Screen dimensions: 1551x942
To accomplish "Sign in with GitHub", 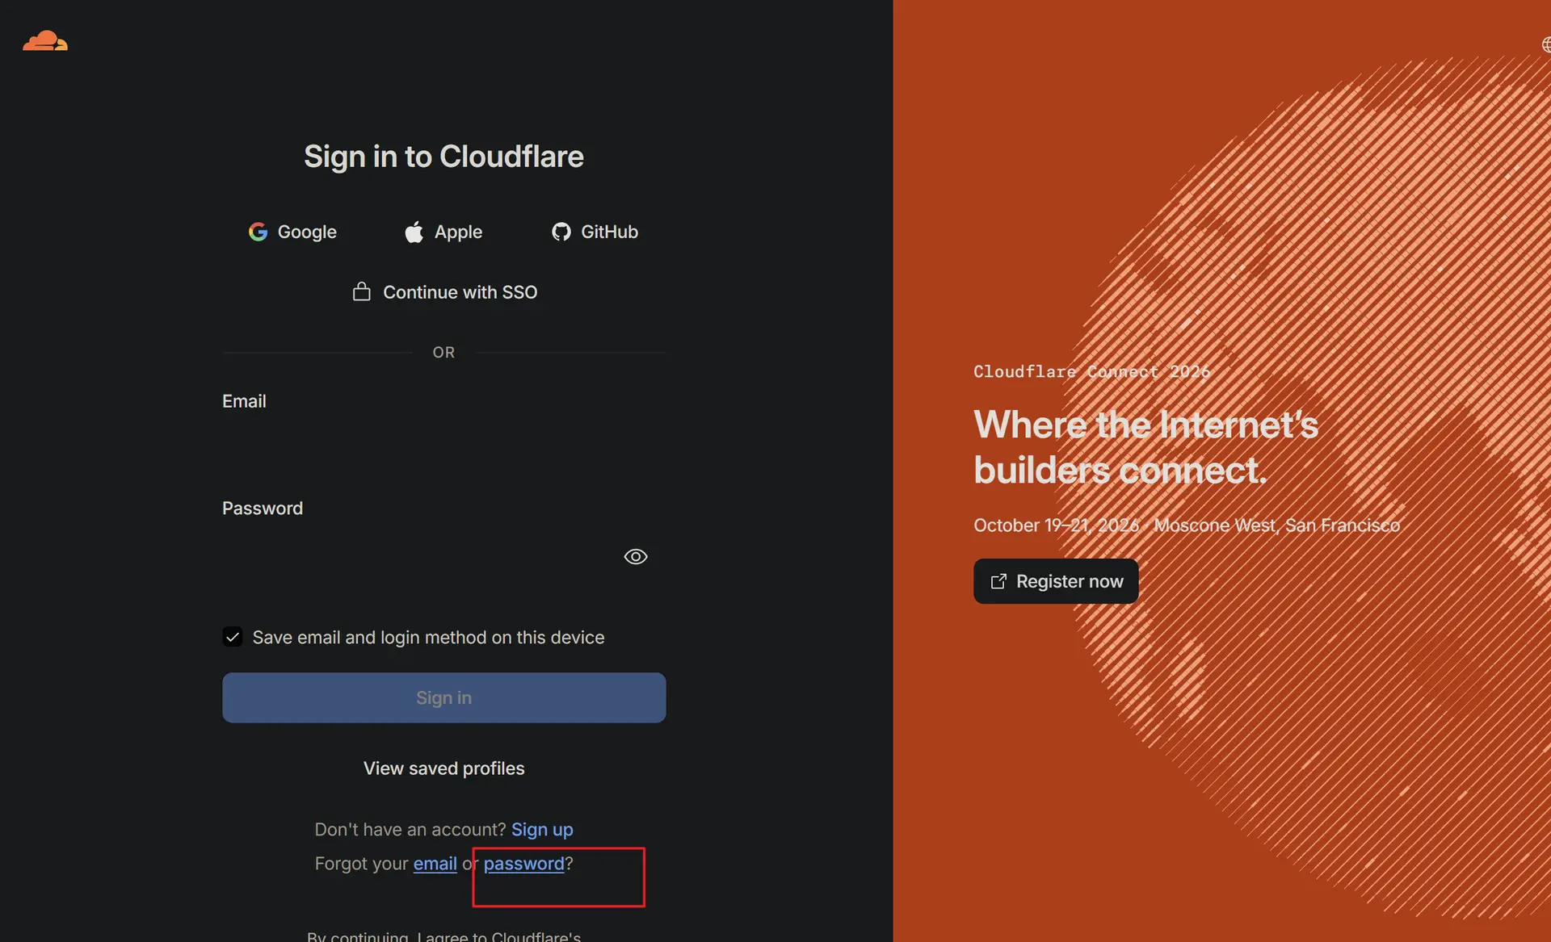I will click(595, 232).
